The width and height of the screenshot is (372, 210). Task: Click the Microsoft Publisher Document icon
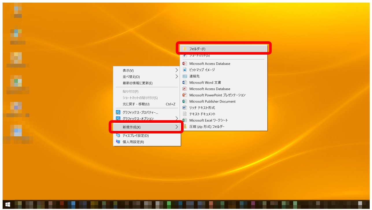185,101
